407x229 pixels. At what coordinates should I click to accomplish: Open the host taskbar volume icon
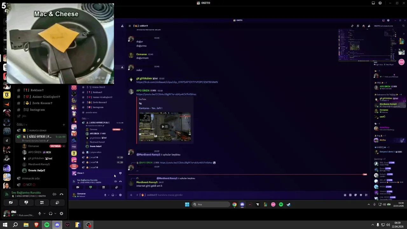388,225
